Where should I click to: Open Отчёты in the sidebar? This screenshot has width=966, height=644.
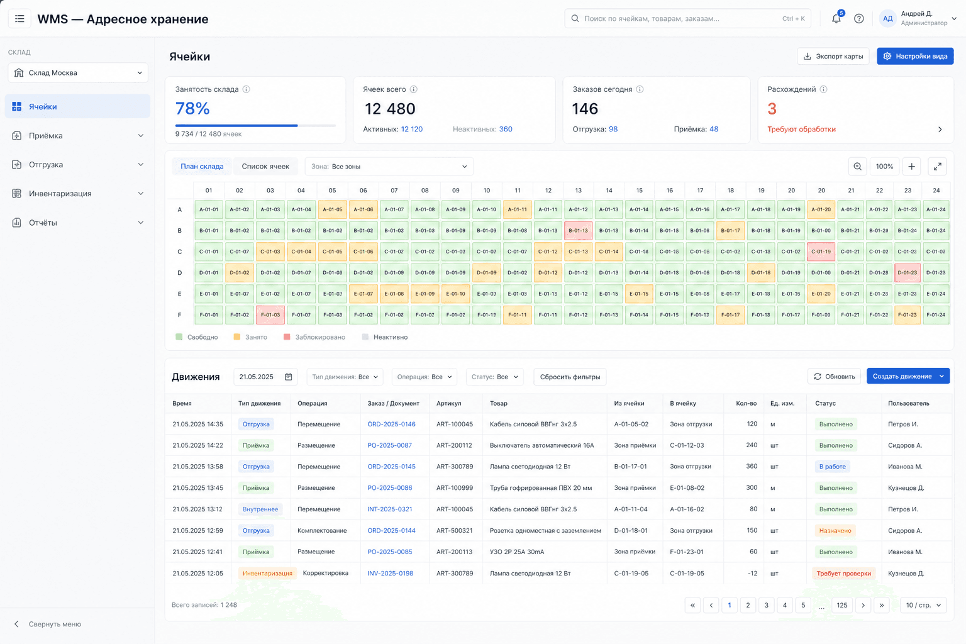pyautogui.click(x=77, y=223)
